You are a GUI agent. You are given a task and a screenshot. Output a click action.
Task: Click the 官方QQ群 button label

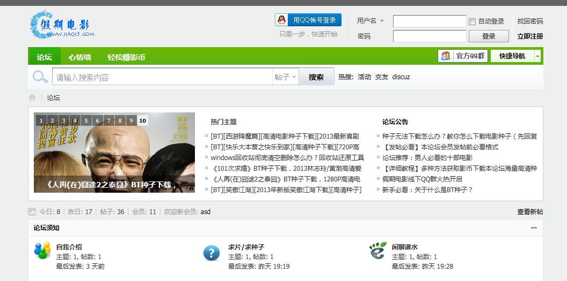tap(470, 56)
